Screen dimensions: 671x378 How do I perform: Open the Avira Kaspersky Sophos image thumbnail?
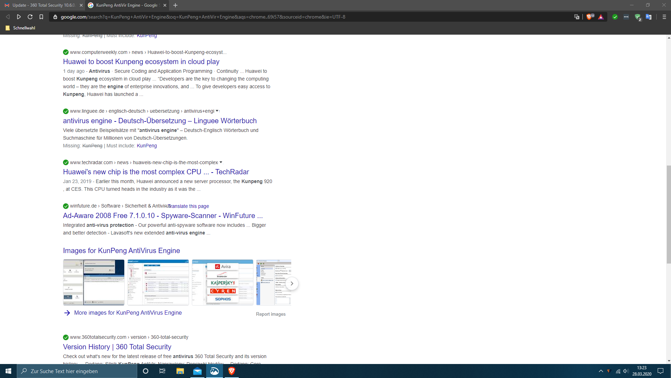(x=222, y=282)
